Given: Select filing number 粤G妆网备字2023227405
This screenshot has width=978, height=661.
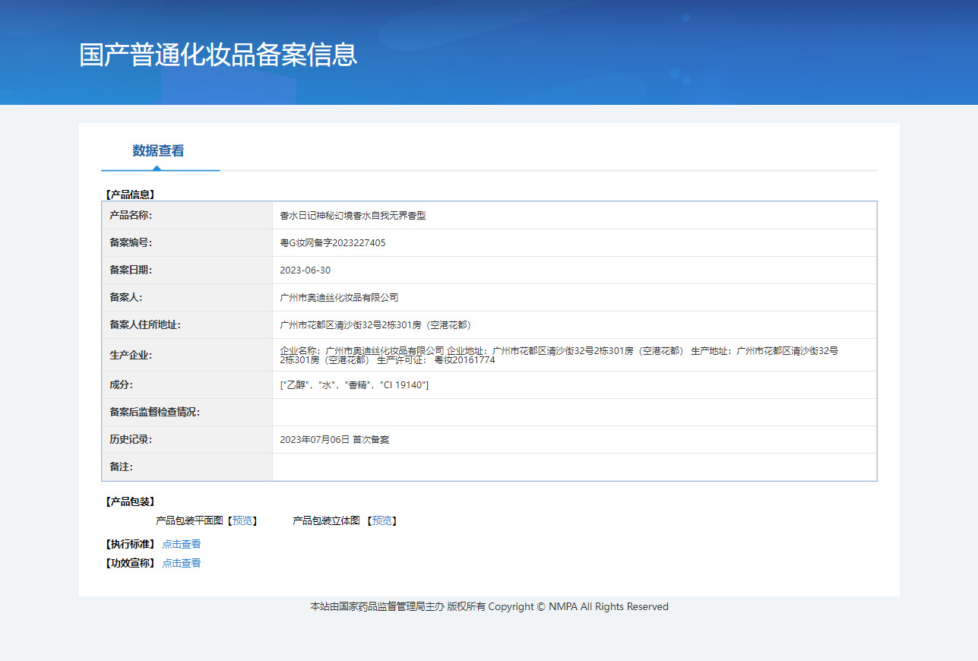Looking at the screenshot, I should pyautogui.click(x=333, y=243).
